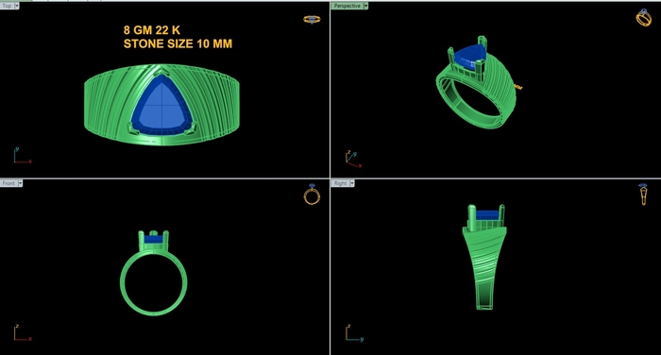Select the "8 GM 22 K" text annotation
The width and height of the screenshot is (661, 355).
pos(152,30)
